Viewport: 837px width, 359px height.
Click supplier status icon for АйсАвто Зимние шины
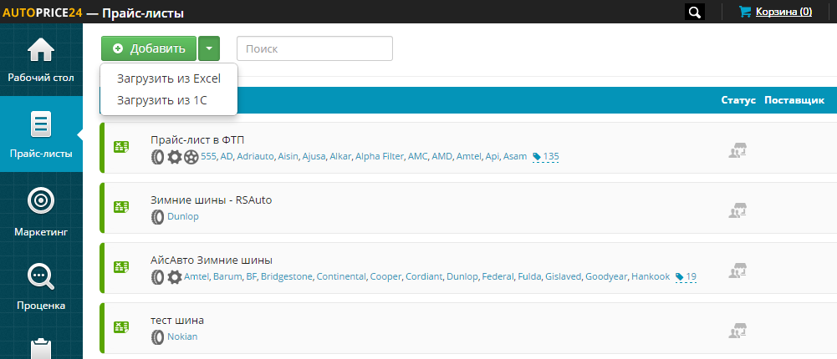tap(737, 271)
